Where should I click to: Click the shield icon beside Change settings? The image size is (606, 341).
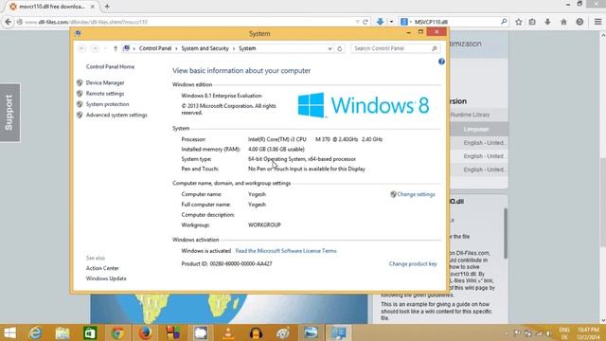coord(393,194)
